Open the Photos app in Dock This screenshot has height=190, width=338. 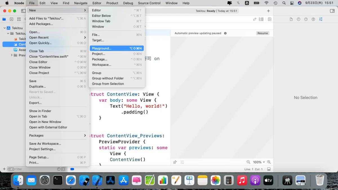215,180
